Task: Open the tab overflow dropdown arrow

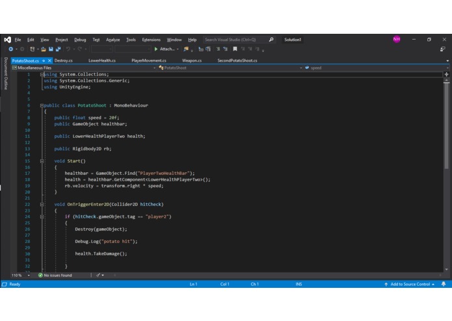Action: (447, 60)
